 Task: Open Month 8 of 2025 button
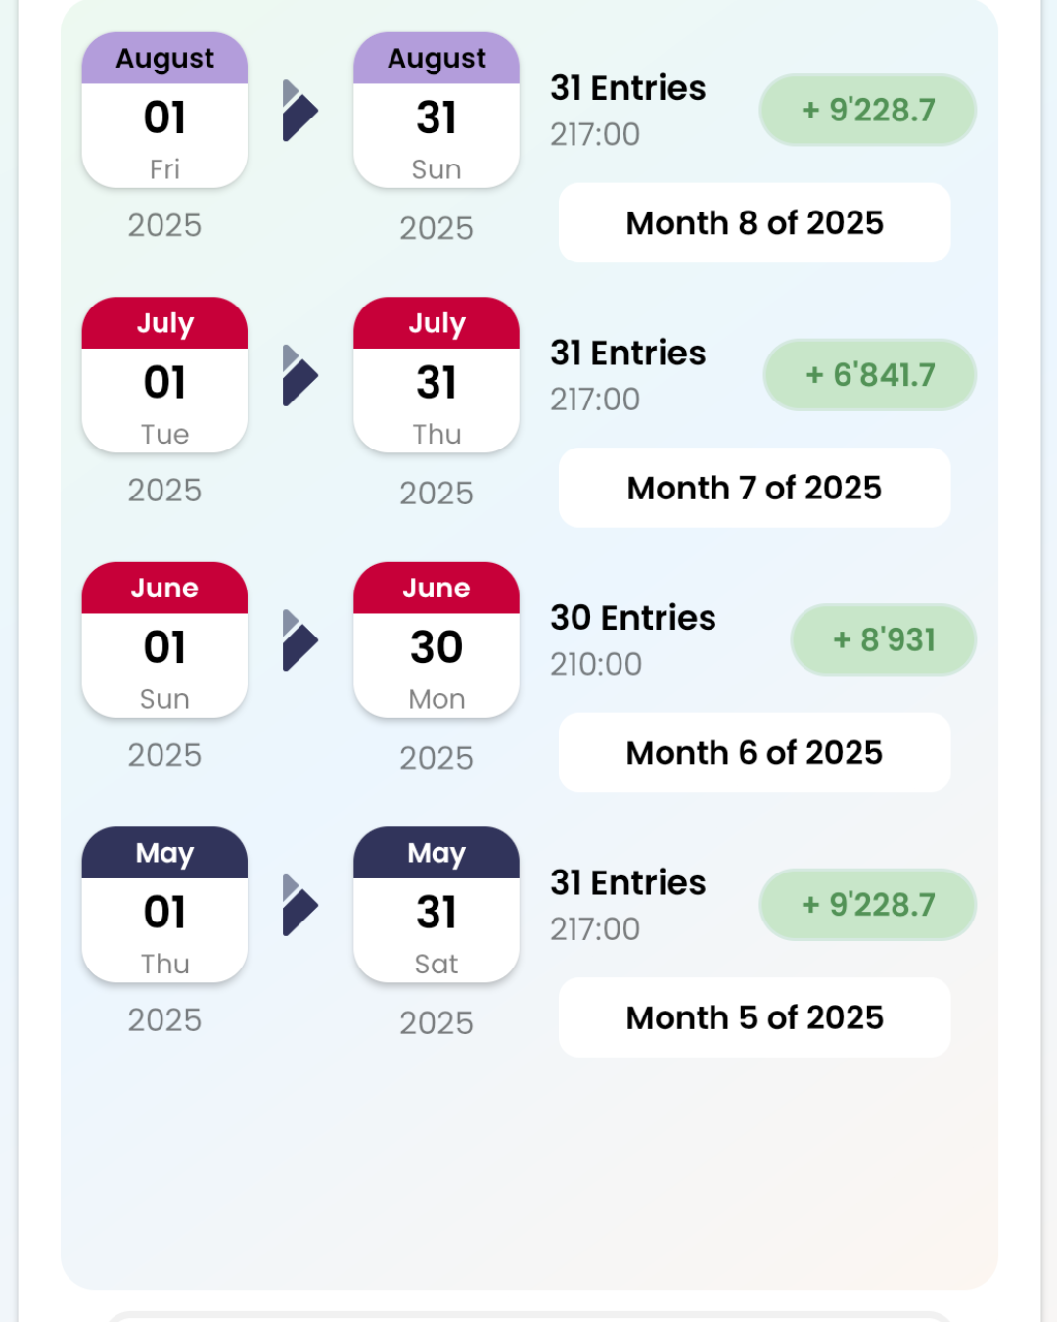[755, 223]
